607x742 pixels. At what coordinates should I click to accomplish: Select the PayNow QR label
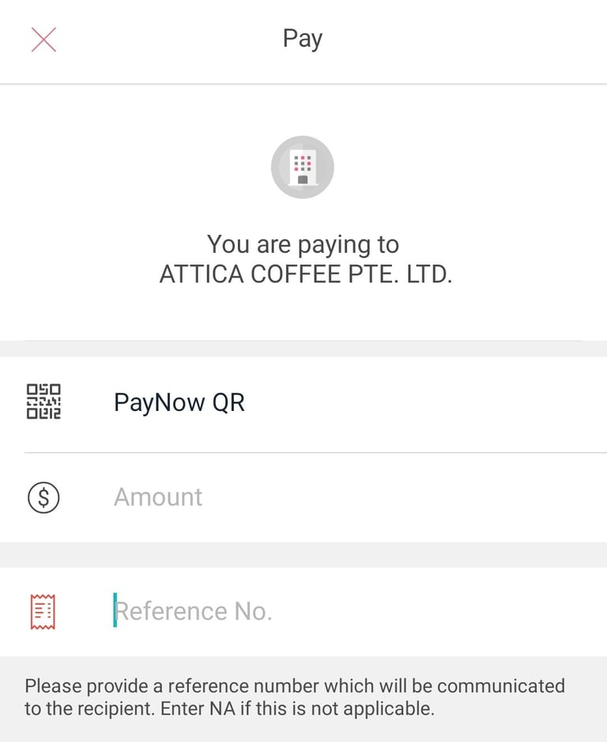(179, 402)
